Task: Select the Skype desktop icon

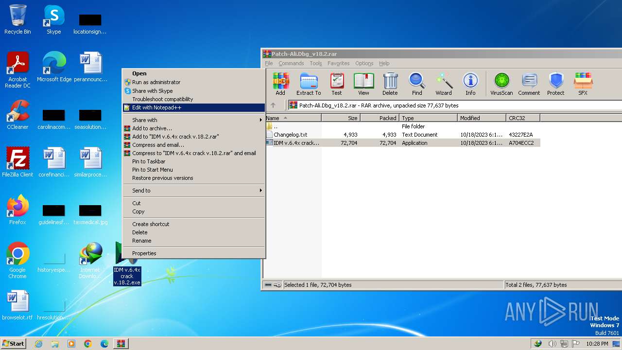Action: 53,19
